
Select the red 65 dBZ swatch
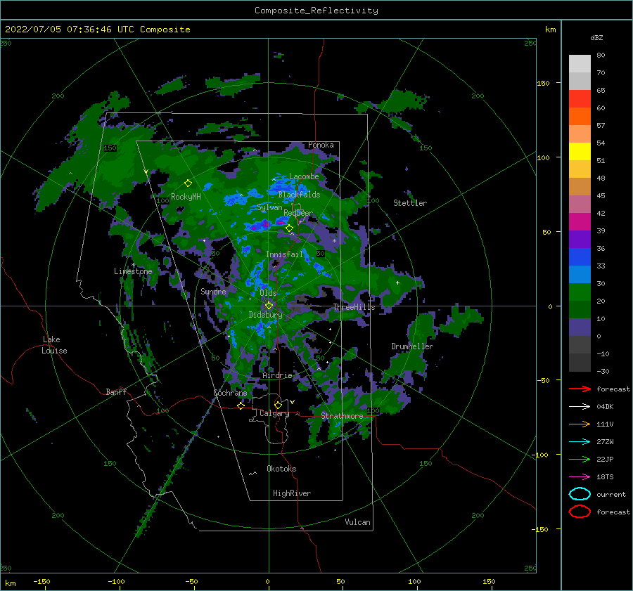coord(580,99)
